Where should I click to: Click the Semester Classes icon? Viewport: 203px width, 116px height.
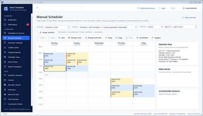[x=5, y=85]
